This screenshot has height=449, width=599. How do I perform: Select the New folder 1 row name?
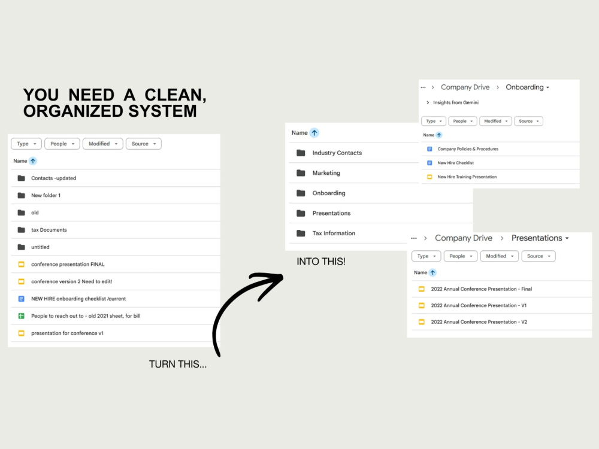point(46,196)
